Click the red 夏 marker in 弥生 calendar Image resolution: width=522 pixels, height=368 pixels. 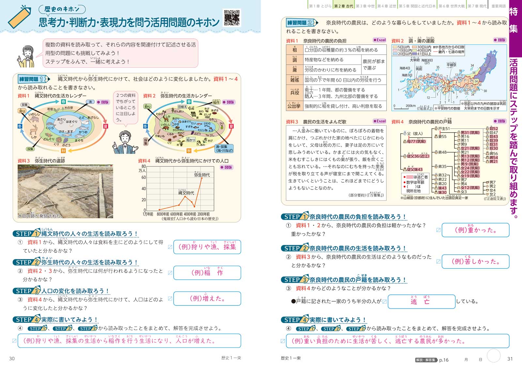(231, 126)
